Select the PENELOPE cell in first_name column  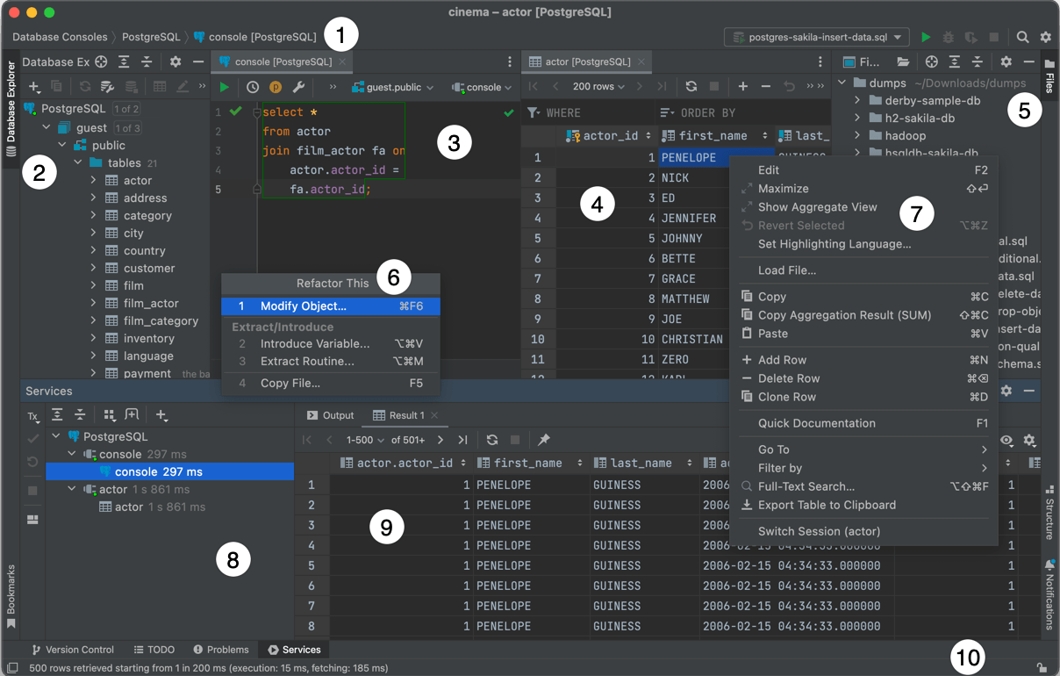click(693, 156)
